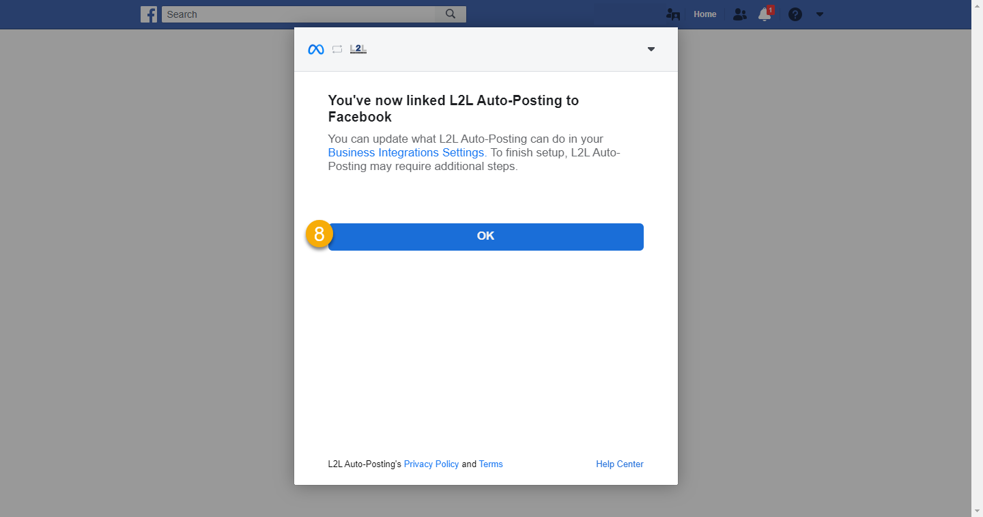Open Business Integrations Settings link
Viewport: 983px width, 517px height.
tap(405, 152)
